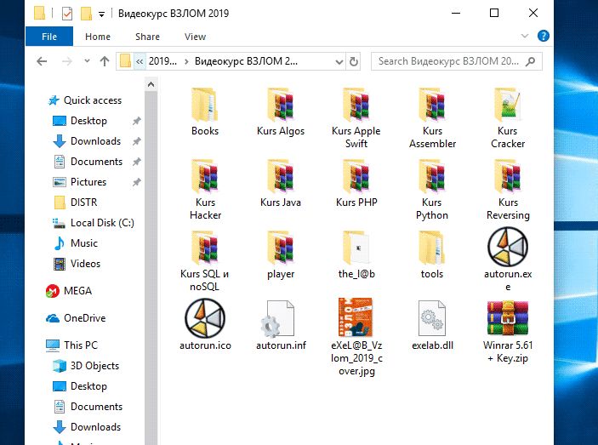Image resolution: width=598 pixels, height=445 pixels.
Task: Open Pictures in navigation pane
Action: (88, 182)
